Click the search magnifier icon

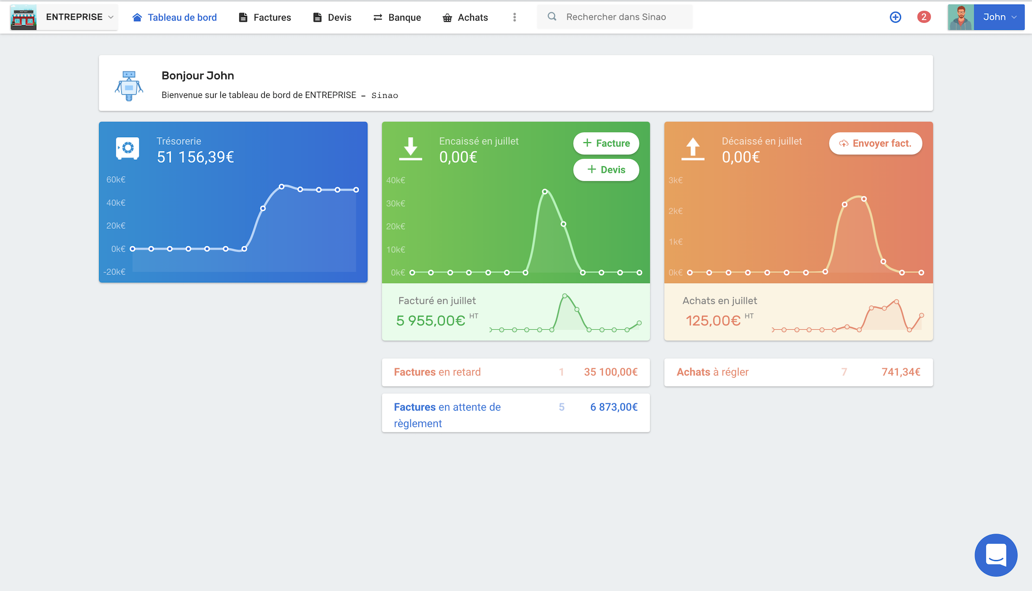click(x=552, y=16)
